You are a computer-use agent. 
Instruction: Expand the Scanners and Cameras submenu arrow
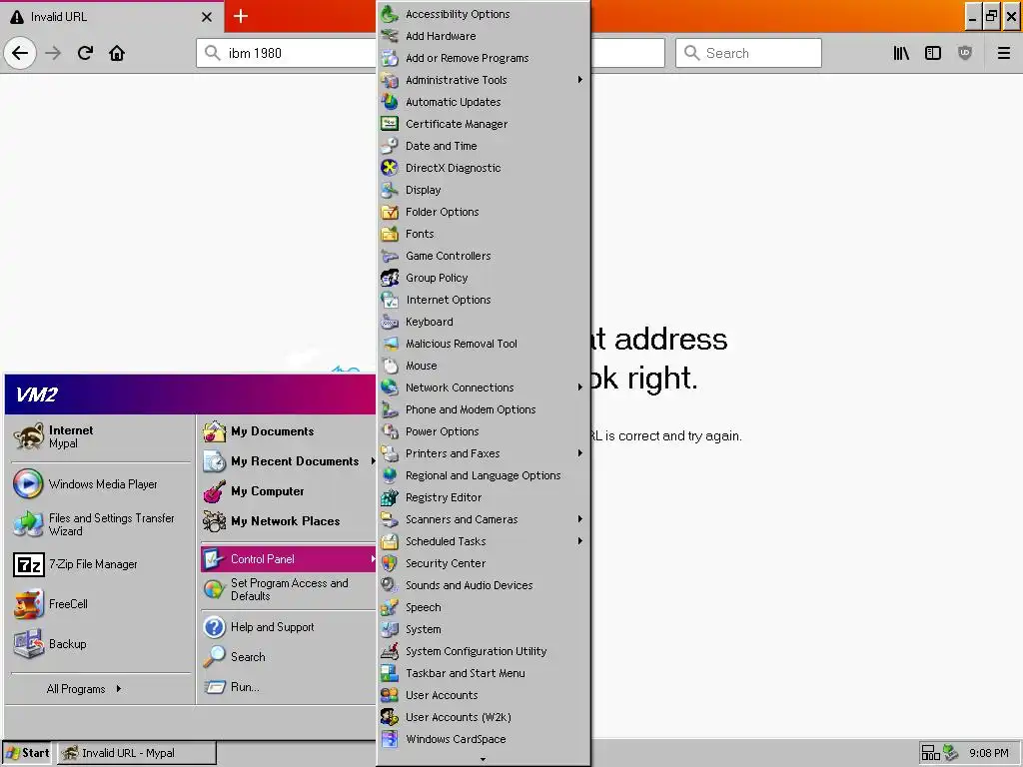point(580,519)
